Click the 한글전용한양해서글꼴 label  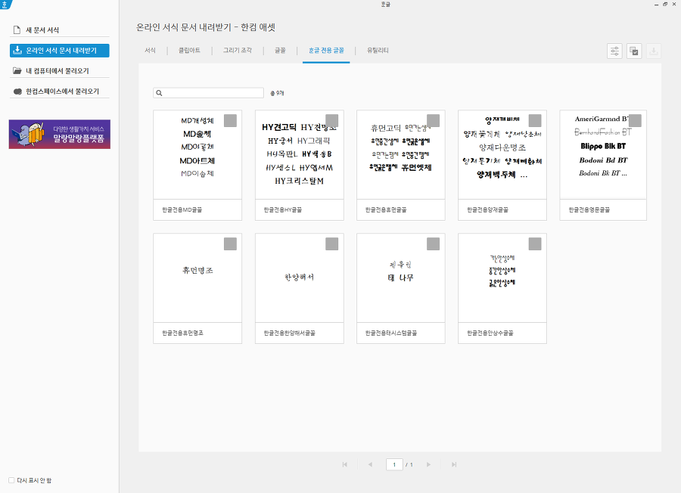(290, 333)
